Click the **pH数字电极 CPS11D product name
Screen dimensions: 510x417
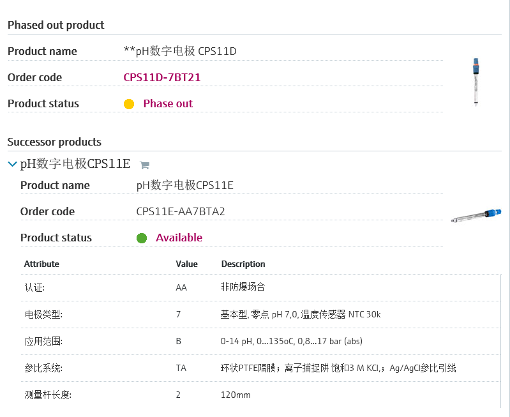coord(180,51)
